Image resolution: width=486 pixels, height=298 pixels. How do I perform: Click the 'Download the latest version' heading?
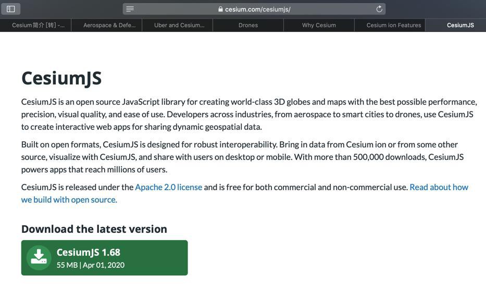point(94,229)
